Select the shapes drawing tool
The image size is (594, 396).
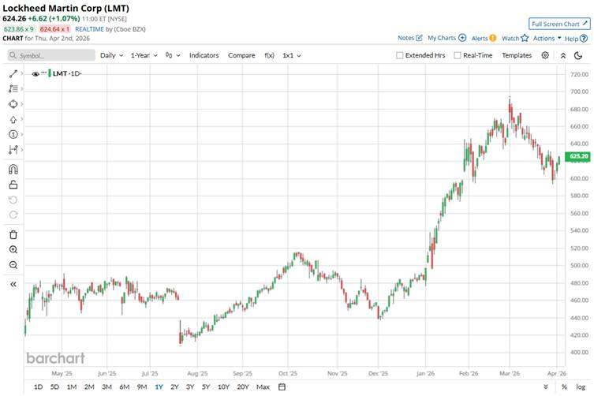pyautogui.click(x=13, y=104)
